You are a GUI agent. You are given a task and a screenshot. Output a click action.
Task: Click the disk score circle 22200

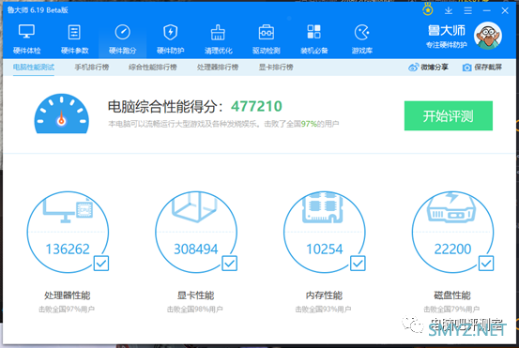pyautogui.click(x=452, y=232)
